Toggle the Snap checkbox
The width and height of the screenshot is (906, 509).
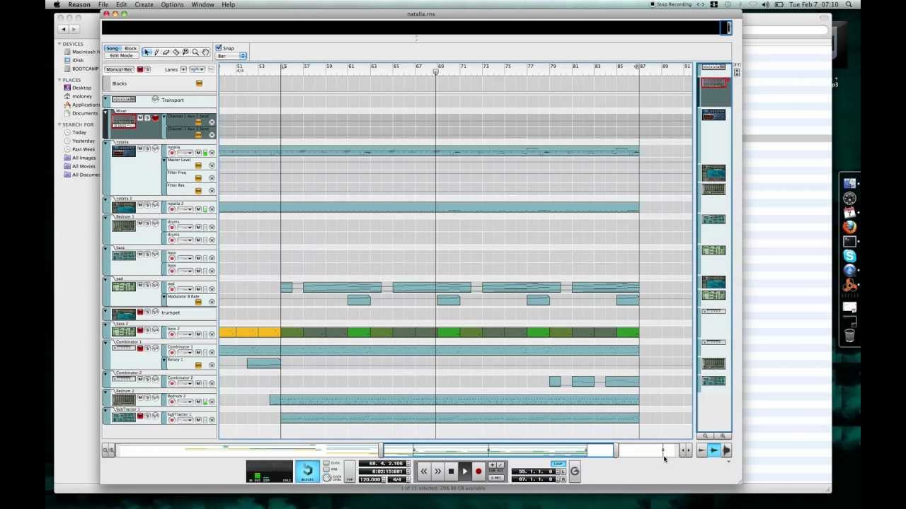[219, 48]
